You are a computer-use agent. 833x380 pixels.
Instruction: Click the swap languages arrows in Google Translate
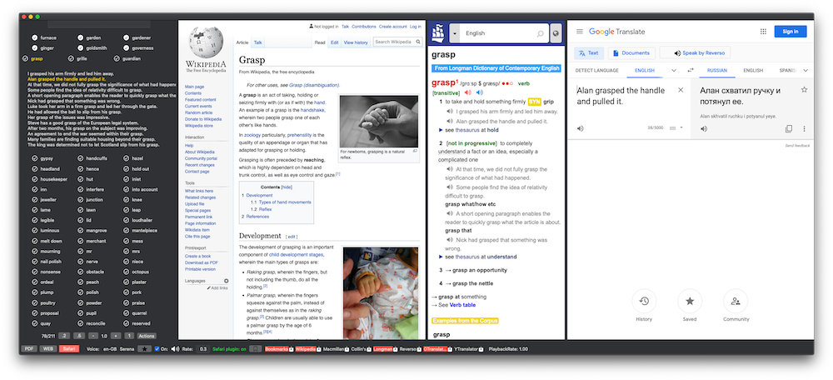click(x=691, y=71)
